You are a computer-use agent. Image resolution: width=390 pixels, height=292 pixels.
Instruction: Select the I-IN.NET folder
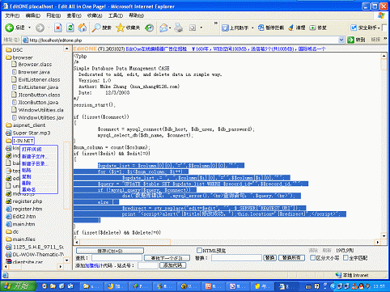pos(23,141)
